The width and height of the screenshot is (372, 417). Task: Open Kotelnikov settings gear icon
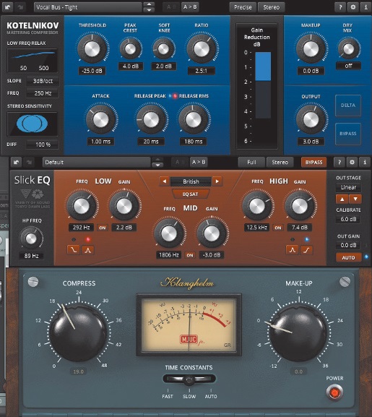(x=353, y=7)
